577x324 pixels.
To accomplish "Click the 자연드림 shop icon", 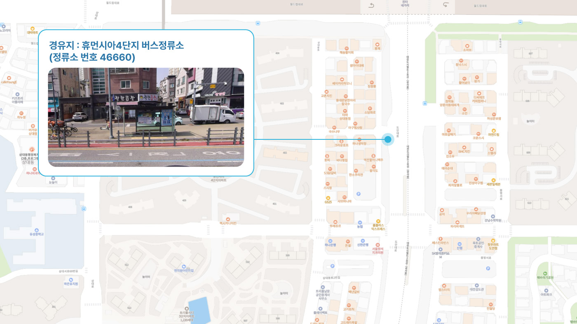I will (493, 130).
